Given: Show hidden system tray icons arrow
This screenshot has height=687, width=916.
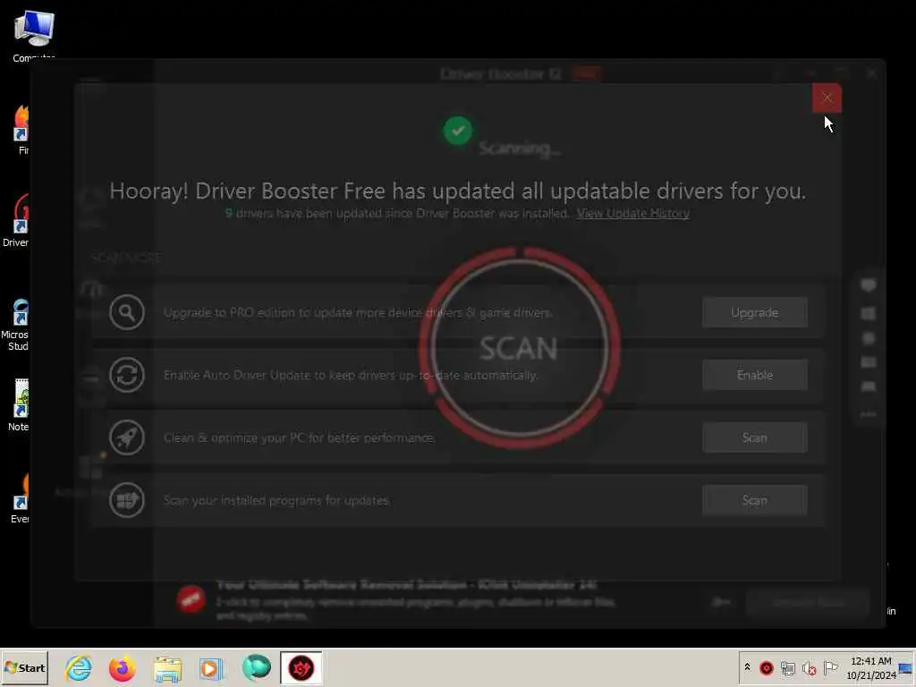Looking at the screenshot, I should point(747,667).
